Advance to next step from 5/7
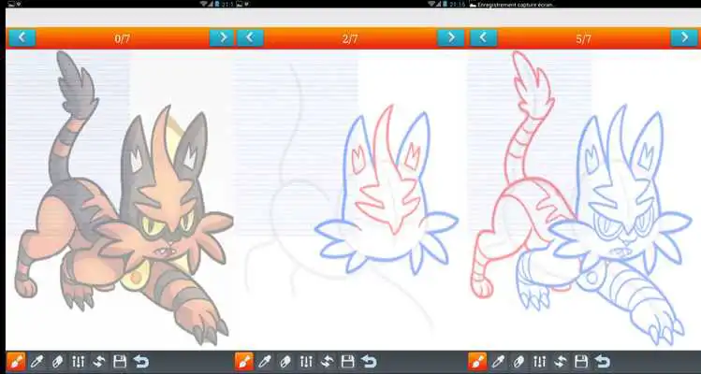The image size is (701, 374). (x=684, y=37)
